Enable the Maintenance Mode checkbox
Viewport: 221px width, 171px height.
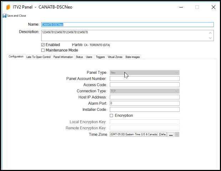click(43, 50)
